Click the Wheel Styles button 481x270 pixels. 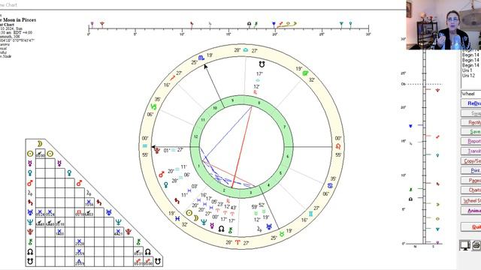coord(471,201)
